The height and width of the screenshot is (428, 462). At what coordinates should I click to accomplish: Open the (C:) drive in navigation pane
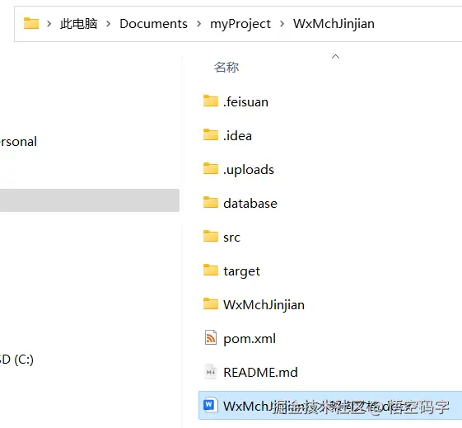tap(16, 360)
